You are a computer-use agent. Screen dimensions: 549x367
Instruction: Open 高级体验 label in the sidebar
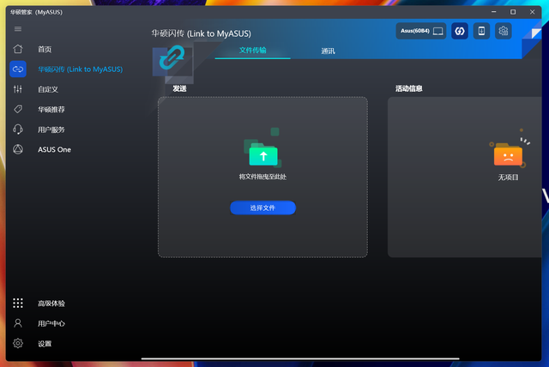(51, 304)
